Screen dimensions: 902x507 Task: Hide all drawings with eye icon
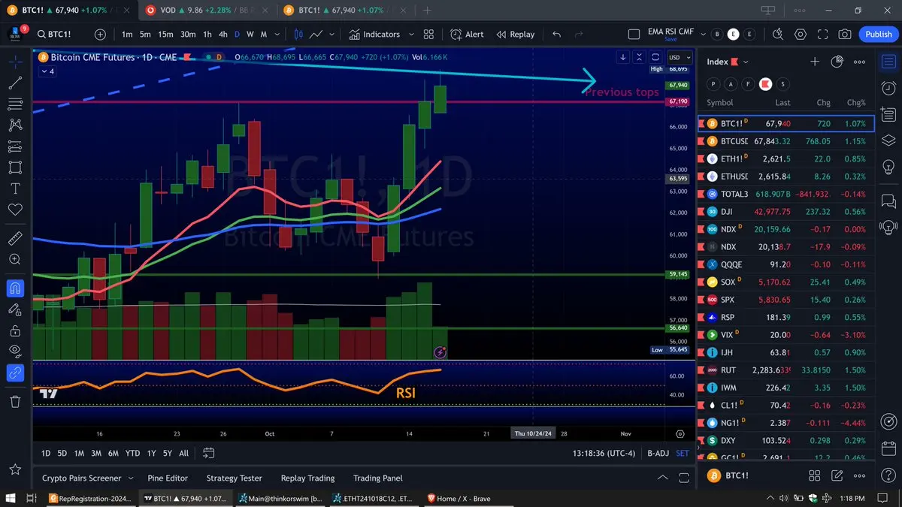coord(15,351)
